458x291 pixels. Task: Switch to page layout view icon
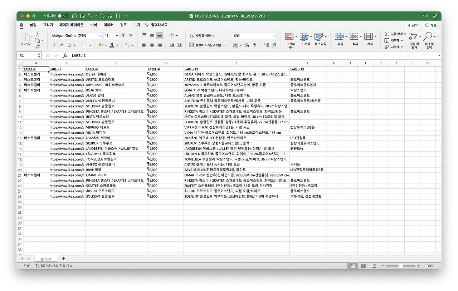coord(363,266)
